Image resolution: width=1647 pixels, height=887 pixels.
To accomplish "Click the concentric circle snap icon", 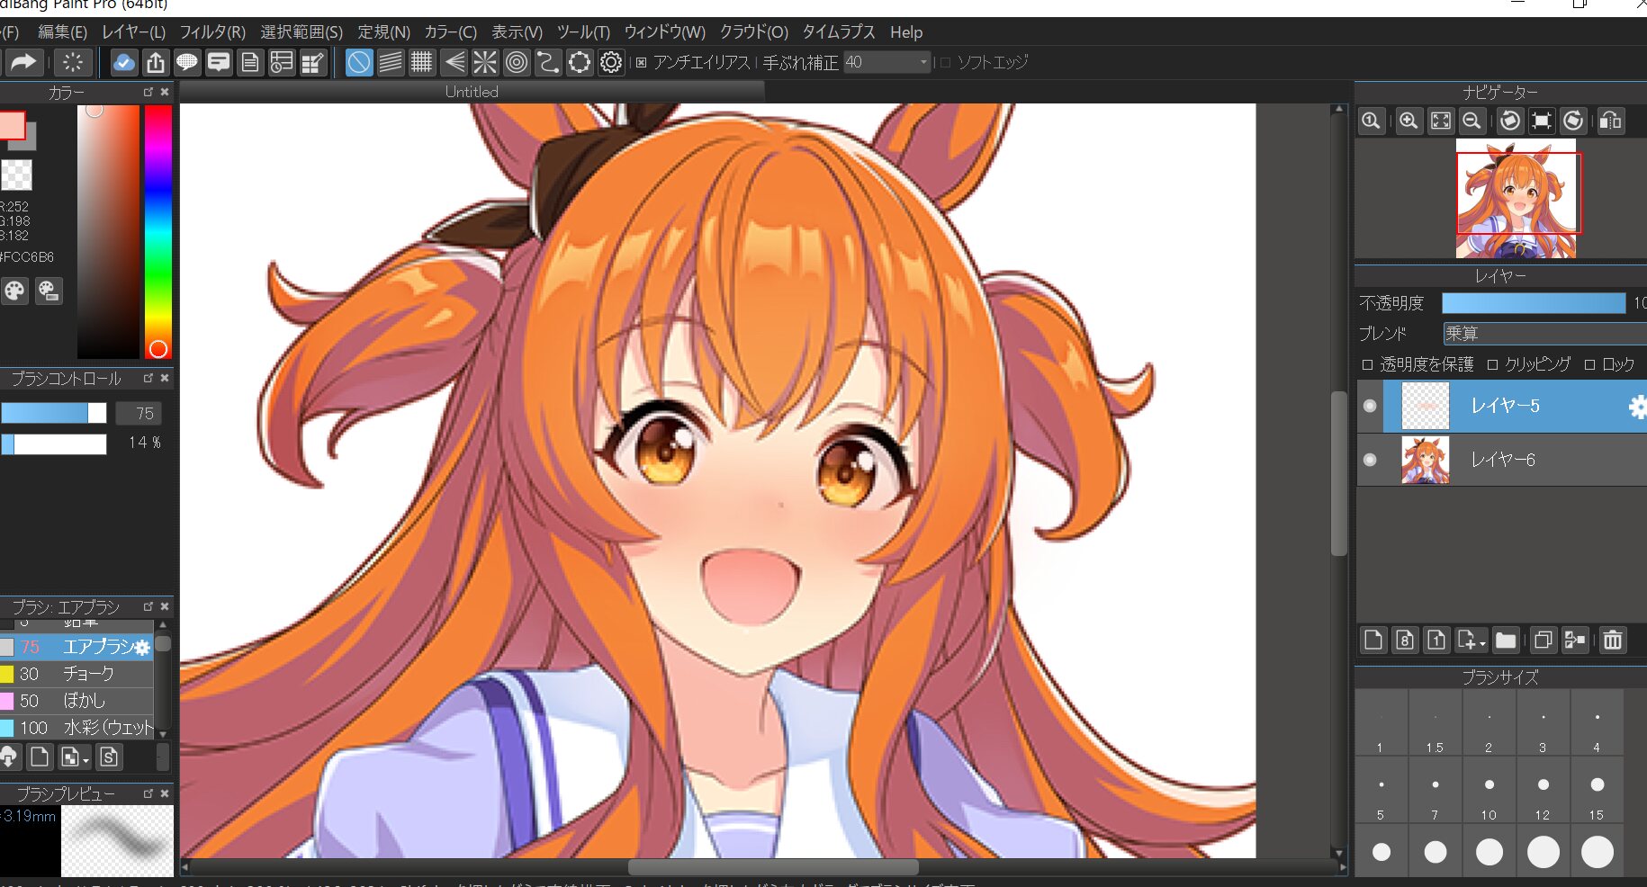I will point(517,62).
